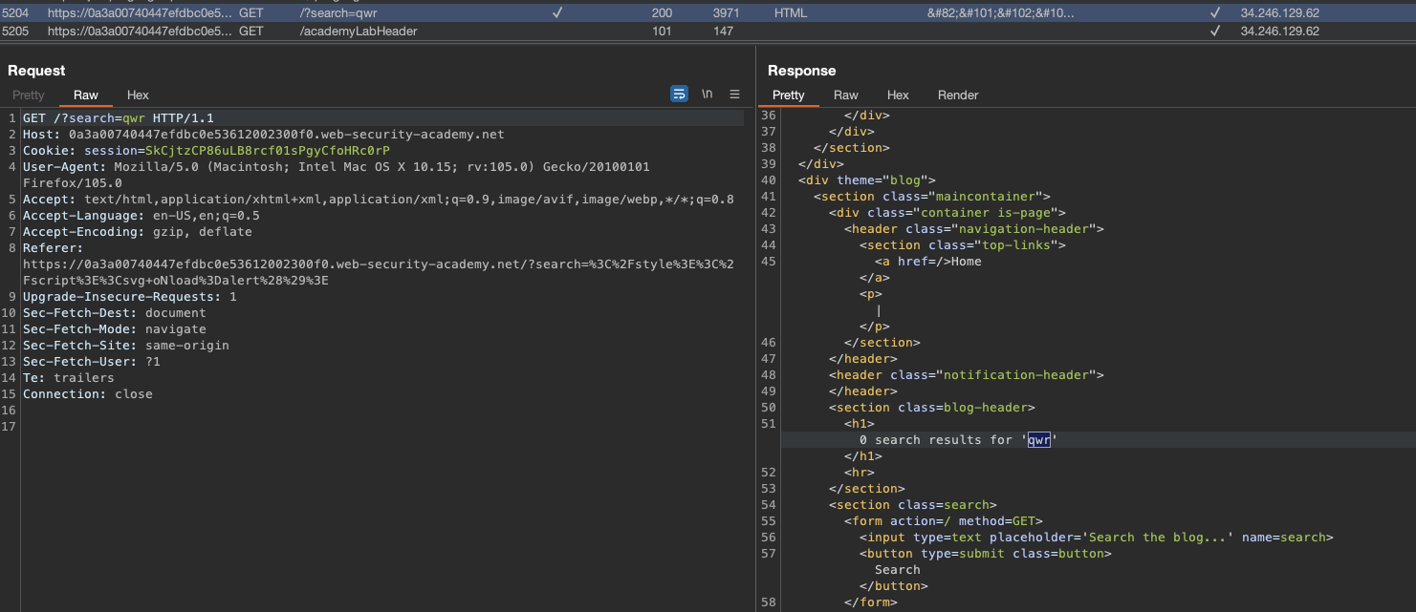Select history row 5204 with /?search=qwr
The width and height of the screenshot is (1416, 612).
339,13
